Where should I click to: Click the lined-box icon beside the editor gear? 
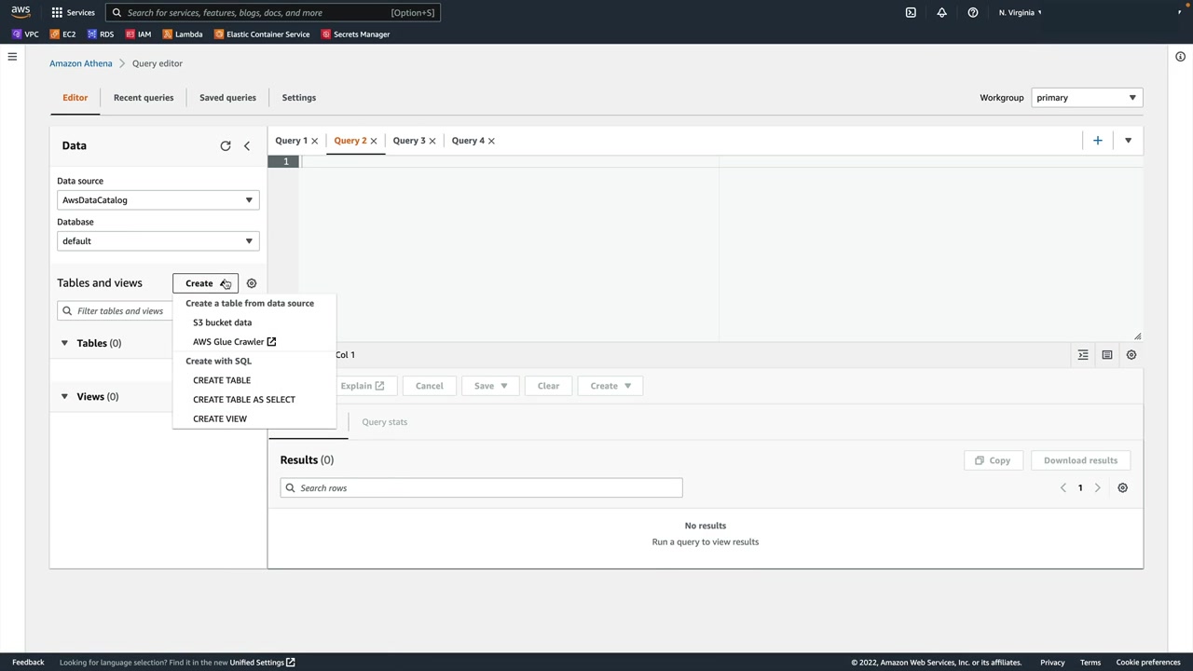(x=1107, y=355)
